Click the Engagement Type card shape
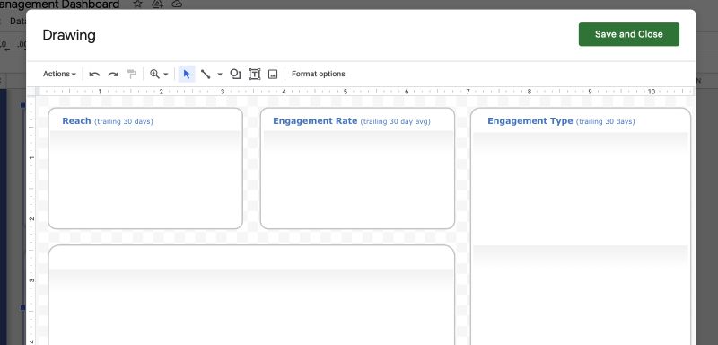 coord(580,226)
